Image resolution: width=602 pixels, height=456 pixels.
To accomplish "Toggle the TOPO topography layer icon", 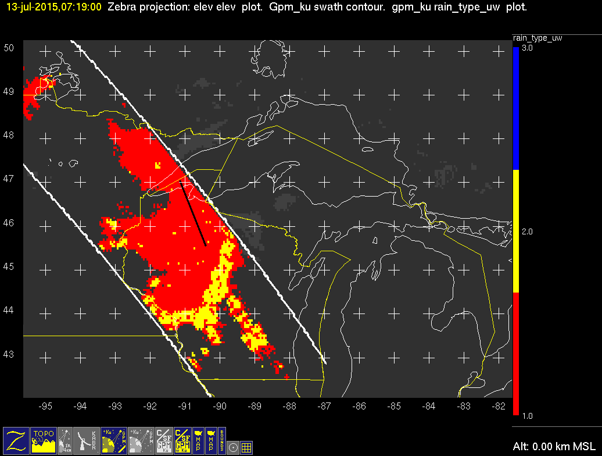I will point(44,440).
